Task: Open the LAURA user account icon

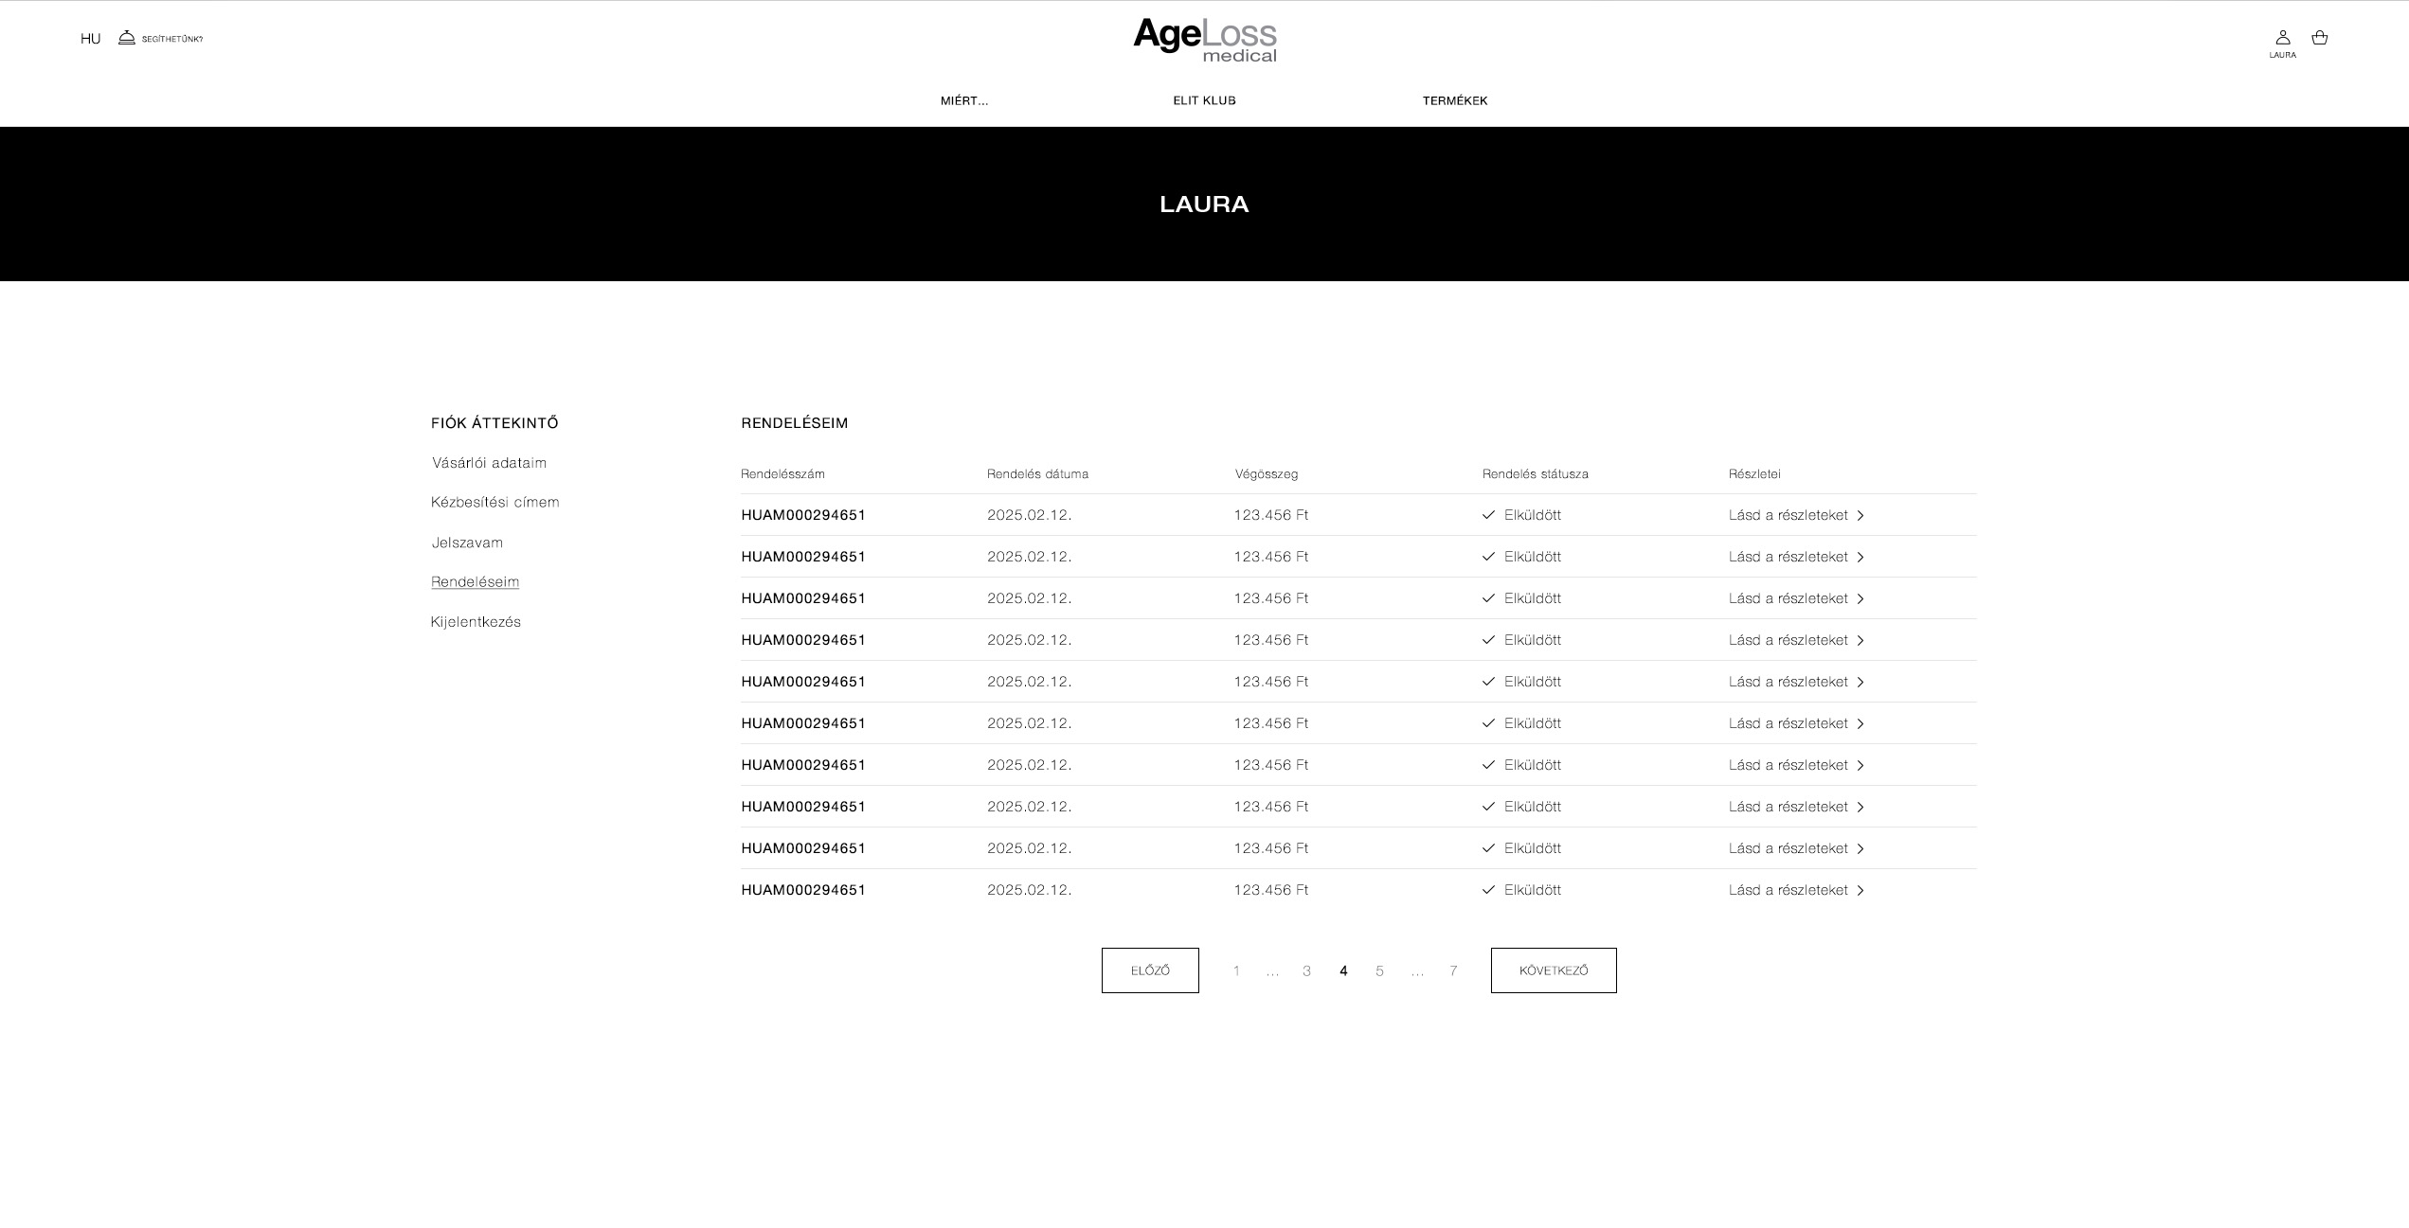Action: click(x=2282, y=38)
